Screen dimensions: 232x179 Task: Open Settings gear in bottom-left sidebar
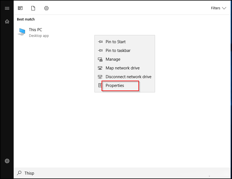click(x=7, y=161)
